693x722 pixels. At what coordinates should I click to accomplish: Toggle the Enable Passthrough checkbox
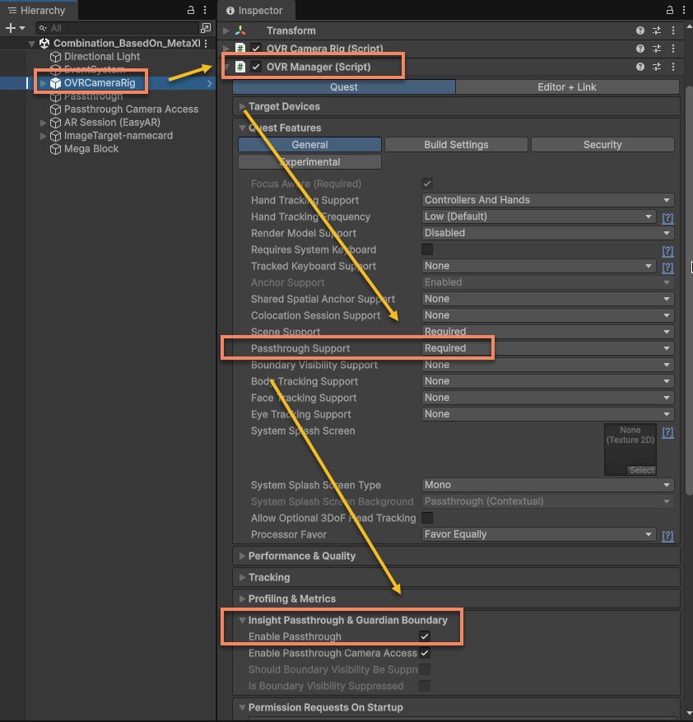425,636
